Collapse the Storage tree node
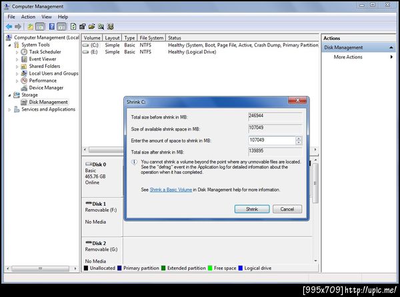 pos(9,95)
